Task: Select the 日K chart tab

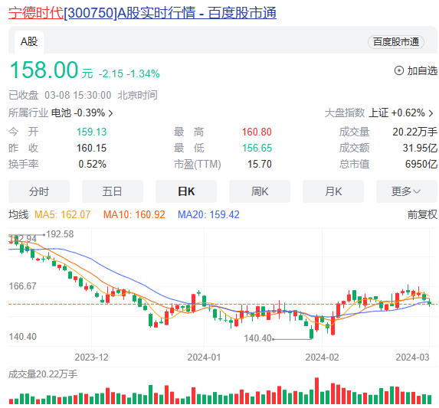Action: point(186,191)
